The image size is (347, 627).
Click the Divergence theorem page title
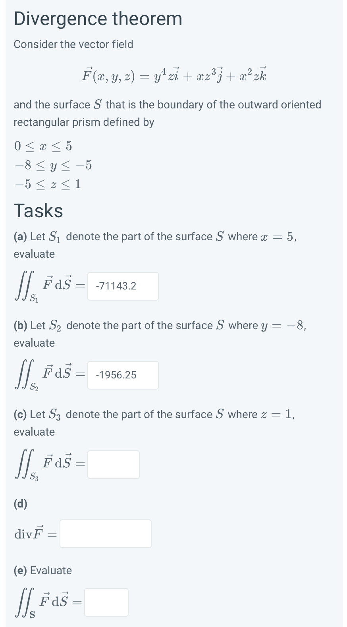click(x=98, y=18)
